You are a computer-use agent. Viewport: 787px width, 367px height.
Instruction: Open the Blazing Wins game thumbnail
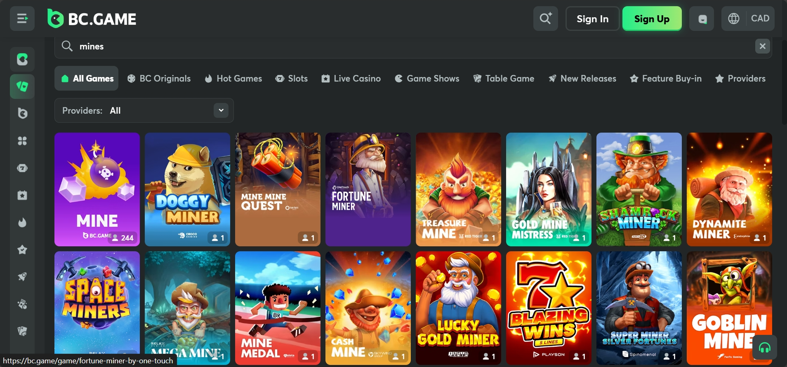[x=549, y=308]
